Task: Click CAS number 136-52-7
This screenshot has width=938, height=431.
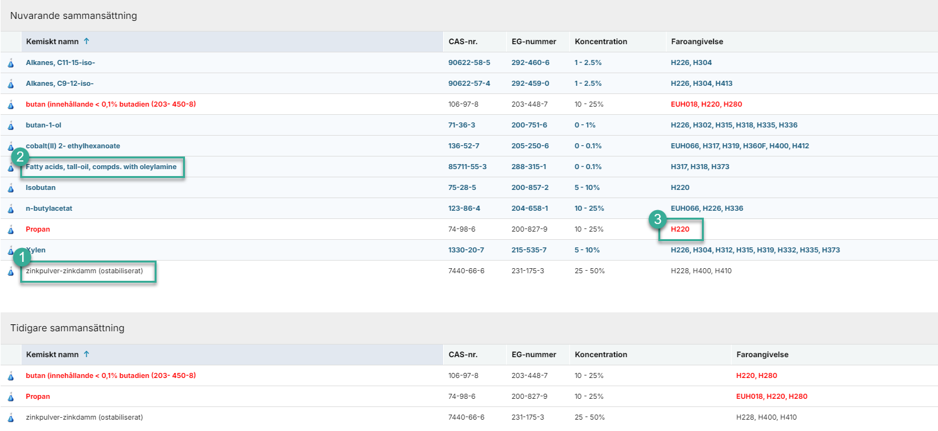Action: tap(464, 146)
